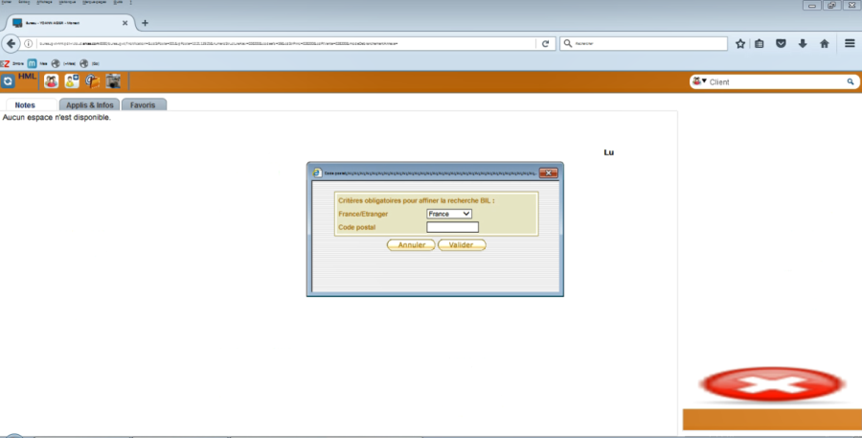Viewport: 862px width, 438px height.
Task: Click the browser home icon
Action: click(824, 43)
